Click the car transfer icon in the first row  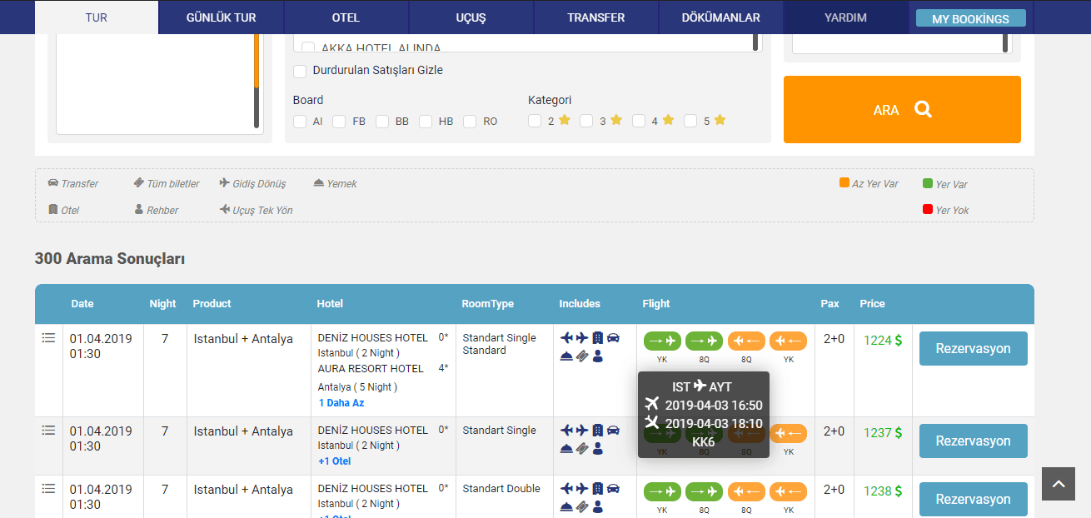614,338
